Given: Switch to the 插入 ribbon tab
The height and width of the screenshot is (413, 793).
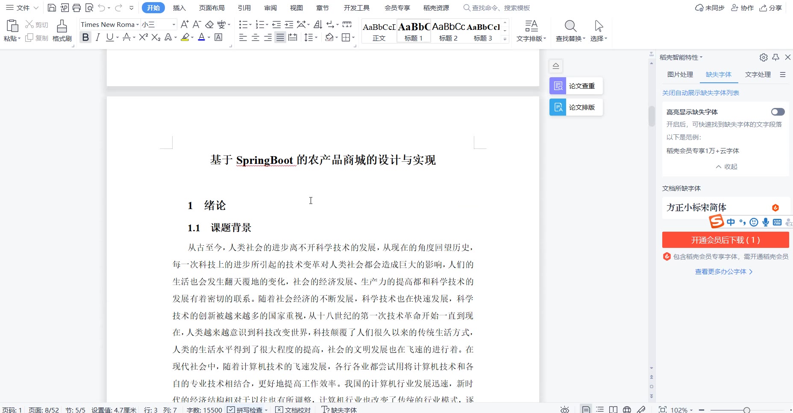Looking at the screenshot, I should pos(179,8).
